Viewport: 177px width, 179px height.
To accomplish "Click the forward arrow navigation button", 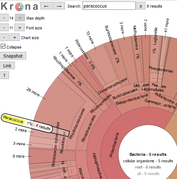I will (59, 6).
